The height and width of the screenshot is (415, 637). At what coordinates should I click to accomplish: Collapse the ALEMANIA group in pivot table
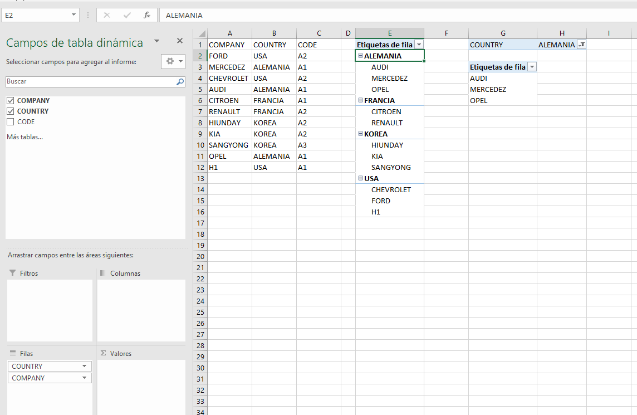[360, 56]
